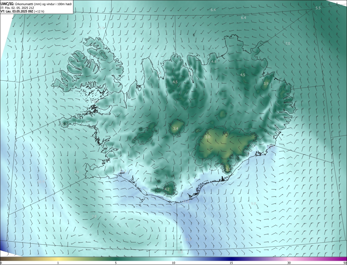
Task: Click the 7.8 value over the sea
Action: [94, 216]
